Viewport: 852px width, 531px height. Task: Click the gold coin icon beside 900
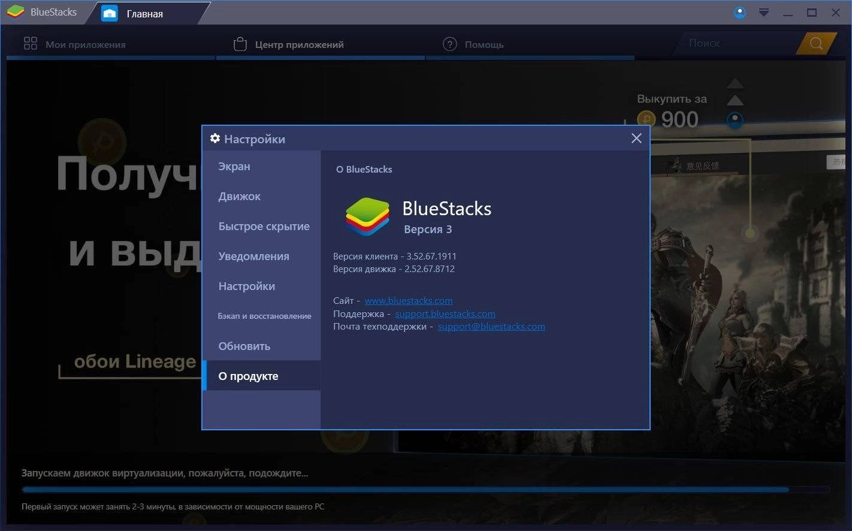(646, 119)
